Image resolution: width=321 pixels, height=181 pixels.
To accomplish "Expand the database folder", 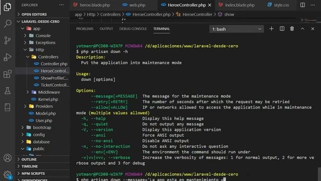I will [43, 142].
